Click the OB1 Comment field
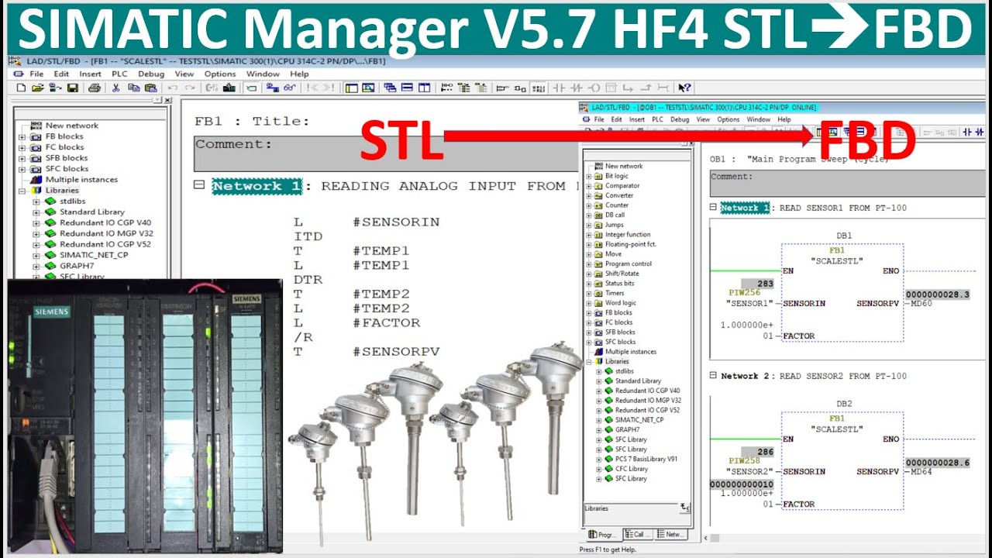 (x=848, y=184)
